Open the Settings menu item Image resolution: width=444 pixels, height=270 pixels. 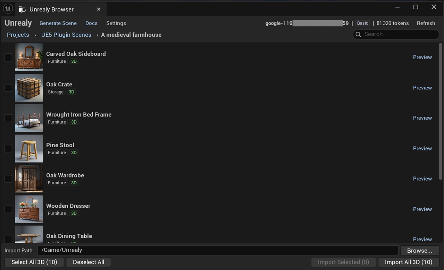[116, 23]
